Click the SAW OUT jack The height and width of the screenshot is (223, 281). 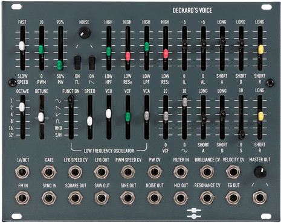pyautogui.click(x=102, y=198)
